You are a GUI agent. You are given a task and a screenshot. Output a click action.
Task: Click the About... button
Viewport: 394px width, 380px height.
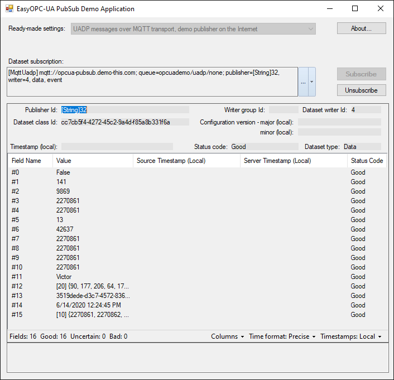coord(361,28)
